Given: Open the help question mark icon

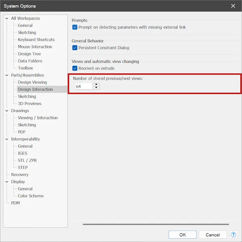Looking at the screenshot, I should [233, 235].
